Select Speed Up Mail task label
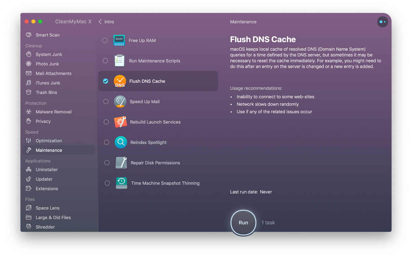Image resolution: width=412 pixels, height=257 pixels. [x=145, y=101]
